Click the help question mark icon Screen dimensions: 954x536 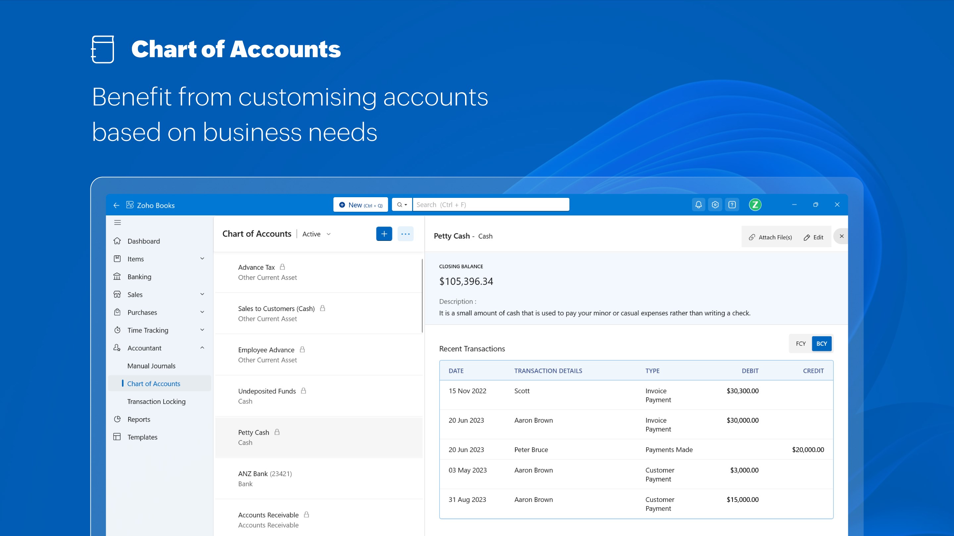[732, 204]
